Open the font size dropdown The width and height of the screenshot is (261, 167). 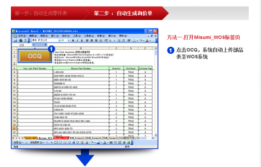68,40
